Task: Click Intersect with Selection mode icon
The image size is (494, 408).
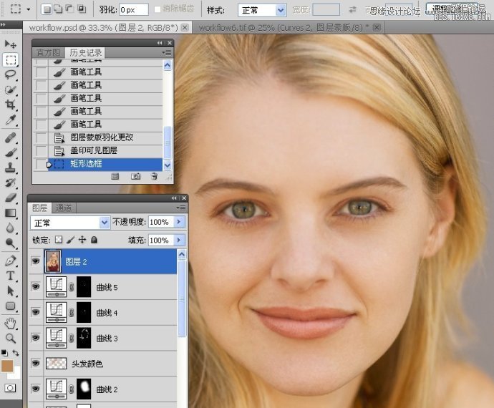Action: [82, 9]
